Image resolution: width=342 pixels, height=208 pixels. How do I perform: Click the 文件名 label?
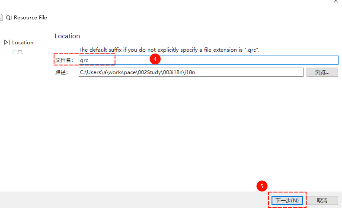point(64,60)
